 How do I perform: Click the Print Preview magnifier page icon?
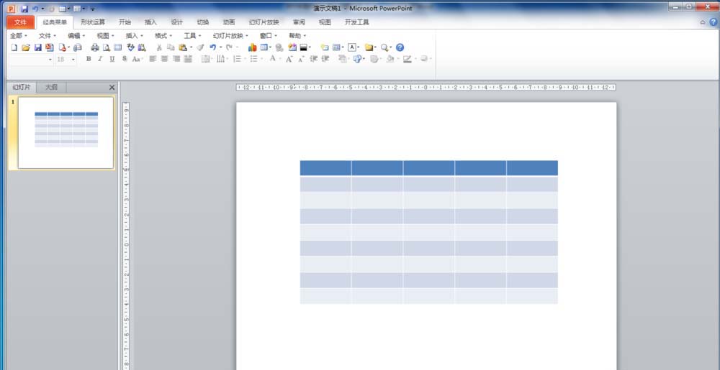(x=107, y=47)
